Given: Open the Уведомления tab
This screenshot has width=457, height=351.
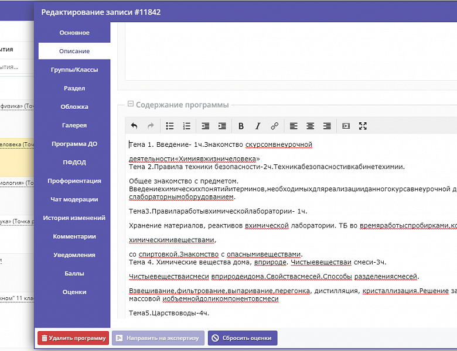Looking at the screenshot, I should pos(74,255).
